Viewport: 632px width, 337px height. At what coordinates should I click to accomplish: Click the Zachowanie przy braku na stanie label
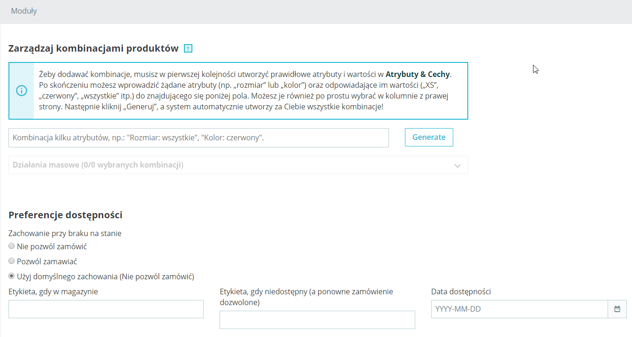click(65, 233)
